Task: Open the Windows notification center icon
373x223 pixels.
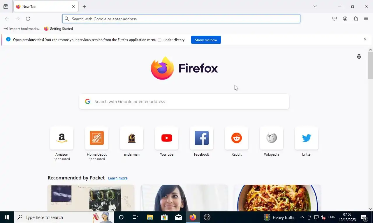Action: [364, 217]
